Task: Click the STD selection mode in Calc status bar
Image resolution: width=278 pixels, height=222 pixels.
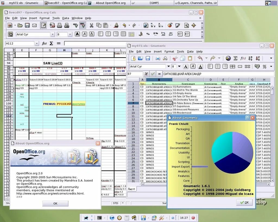Action: click(x=116, y=203)
